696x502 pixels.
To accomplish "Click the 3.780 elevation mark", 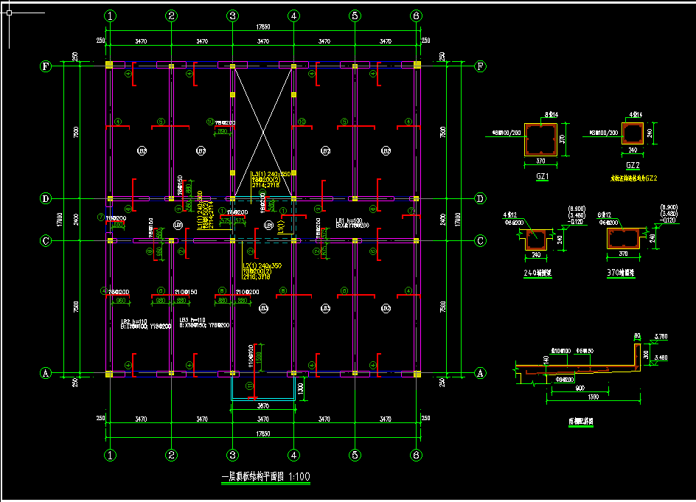I will pyautogui.click(x=661, y=337).
